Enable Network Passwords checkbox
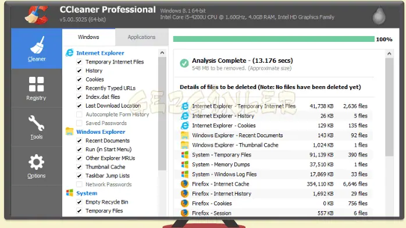Image resolution: width=406 pixels, height=228 pixels. [79, 184]
